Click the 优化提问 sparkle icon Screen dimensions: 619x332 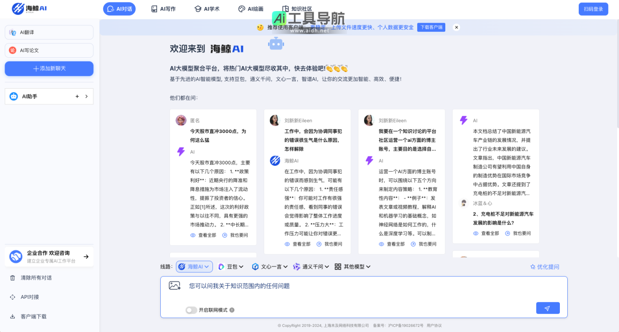click(533, 266)
